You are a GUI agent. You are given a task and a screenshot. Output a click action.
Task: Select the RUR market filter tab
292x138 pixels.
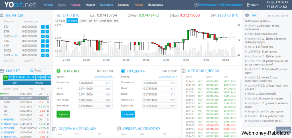(43, 77)
